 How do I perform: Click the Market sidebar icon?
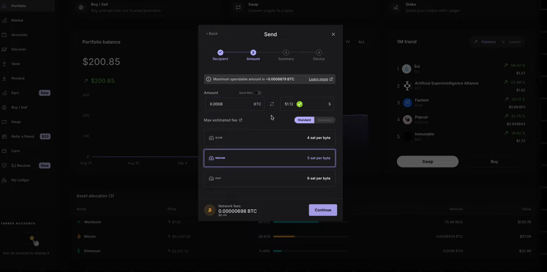click(5, 21)
